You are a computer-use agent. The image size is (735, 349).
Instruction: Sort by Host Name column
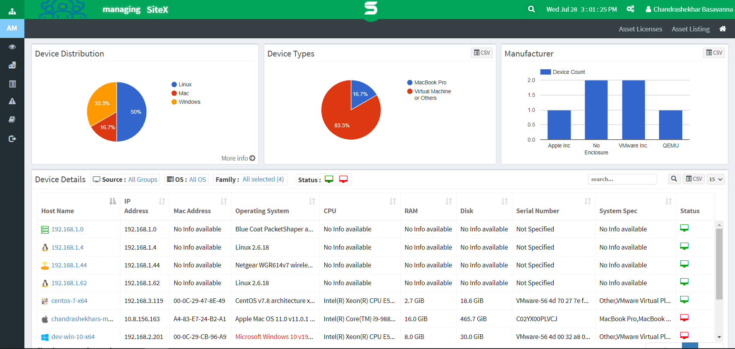pyautogui.click(x=79, y=206)
